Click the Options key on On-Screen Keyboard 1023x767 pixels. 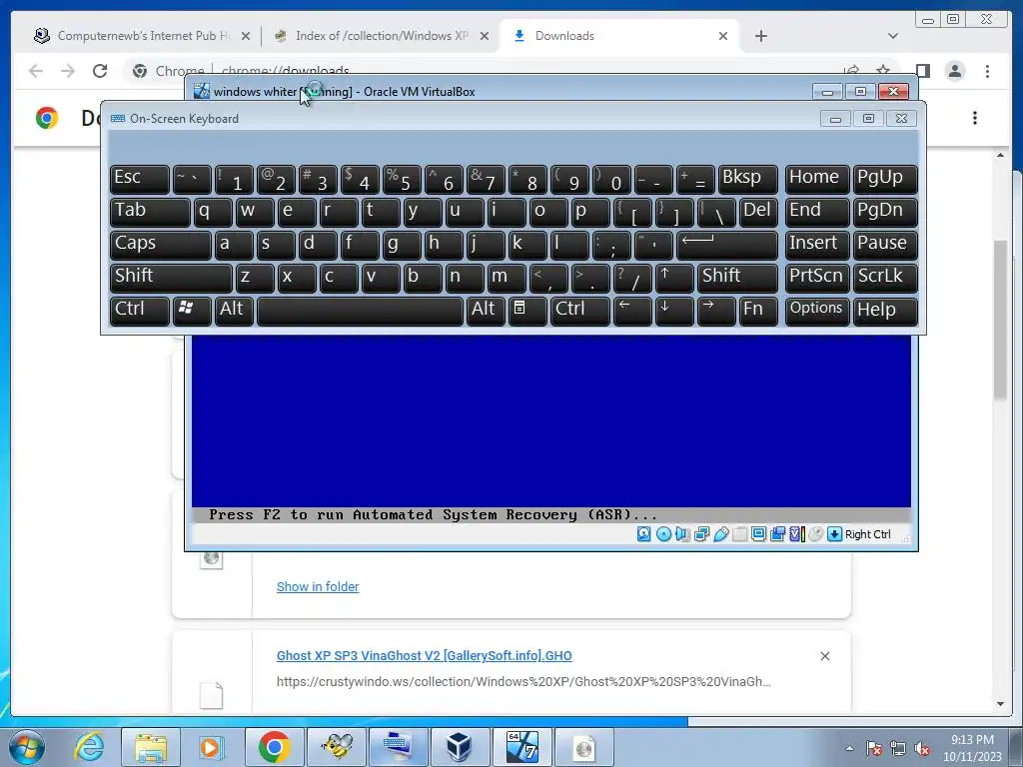(x=817, y=311)
